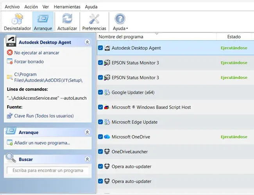The height and width of the screenshot is (195, 254).
Task: Open the C:\Program Files\Autodesk path link
Action: click(x=48, y=77)
